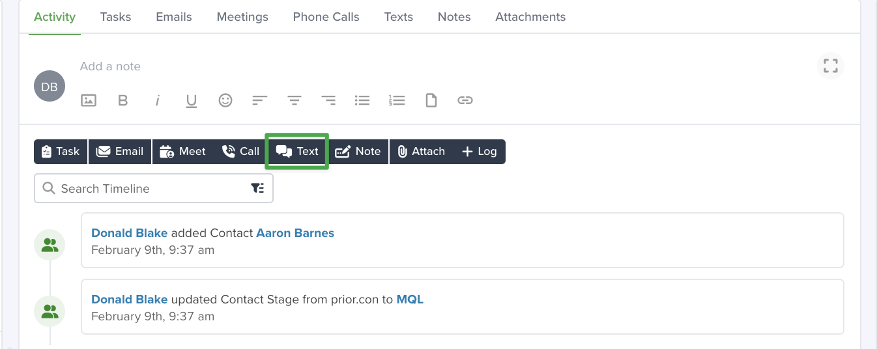The width and height of the screenshot is (877, 349).
Task: Toggle bold formatting in note editor
Action: [122, 100]
